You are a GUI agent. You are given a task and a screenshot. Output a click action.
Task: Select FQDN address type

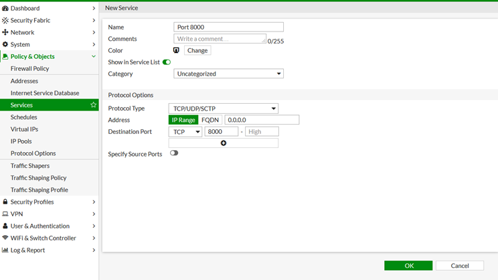click(x=210, y=120)
